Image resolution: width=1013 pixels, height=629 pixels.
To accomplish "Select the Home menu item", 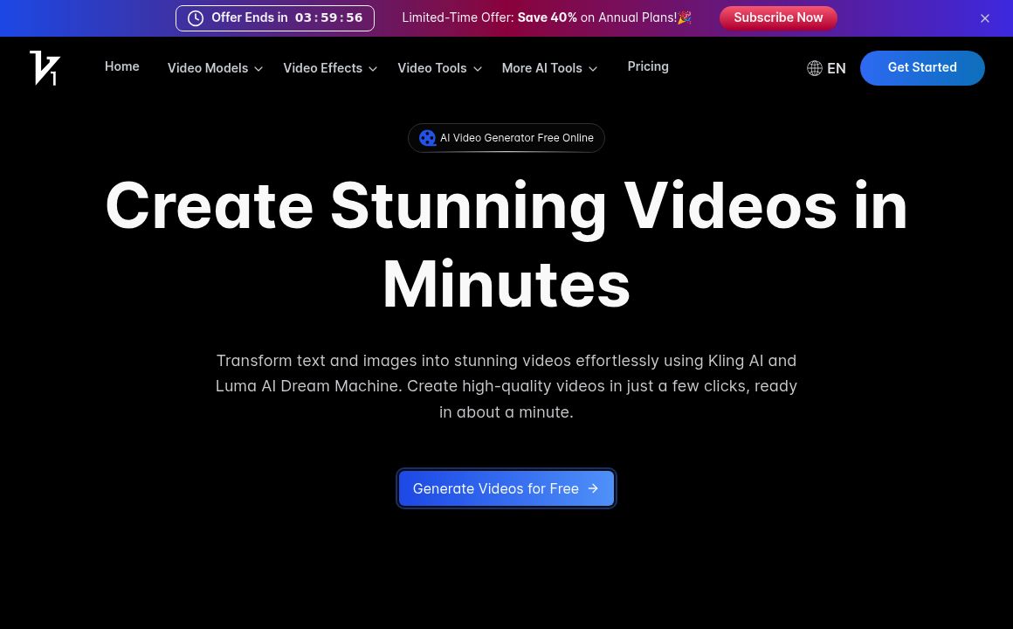I will point(121,66).
